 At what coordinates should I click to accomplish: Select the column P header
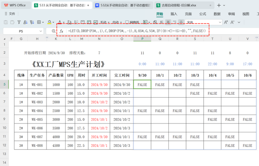142,39
